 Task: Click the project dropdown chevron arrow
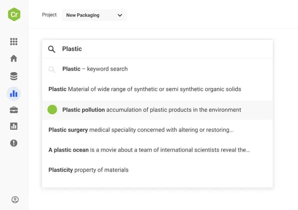point(120,15)
